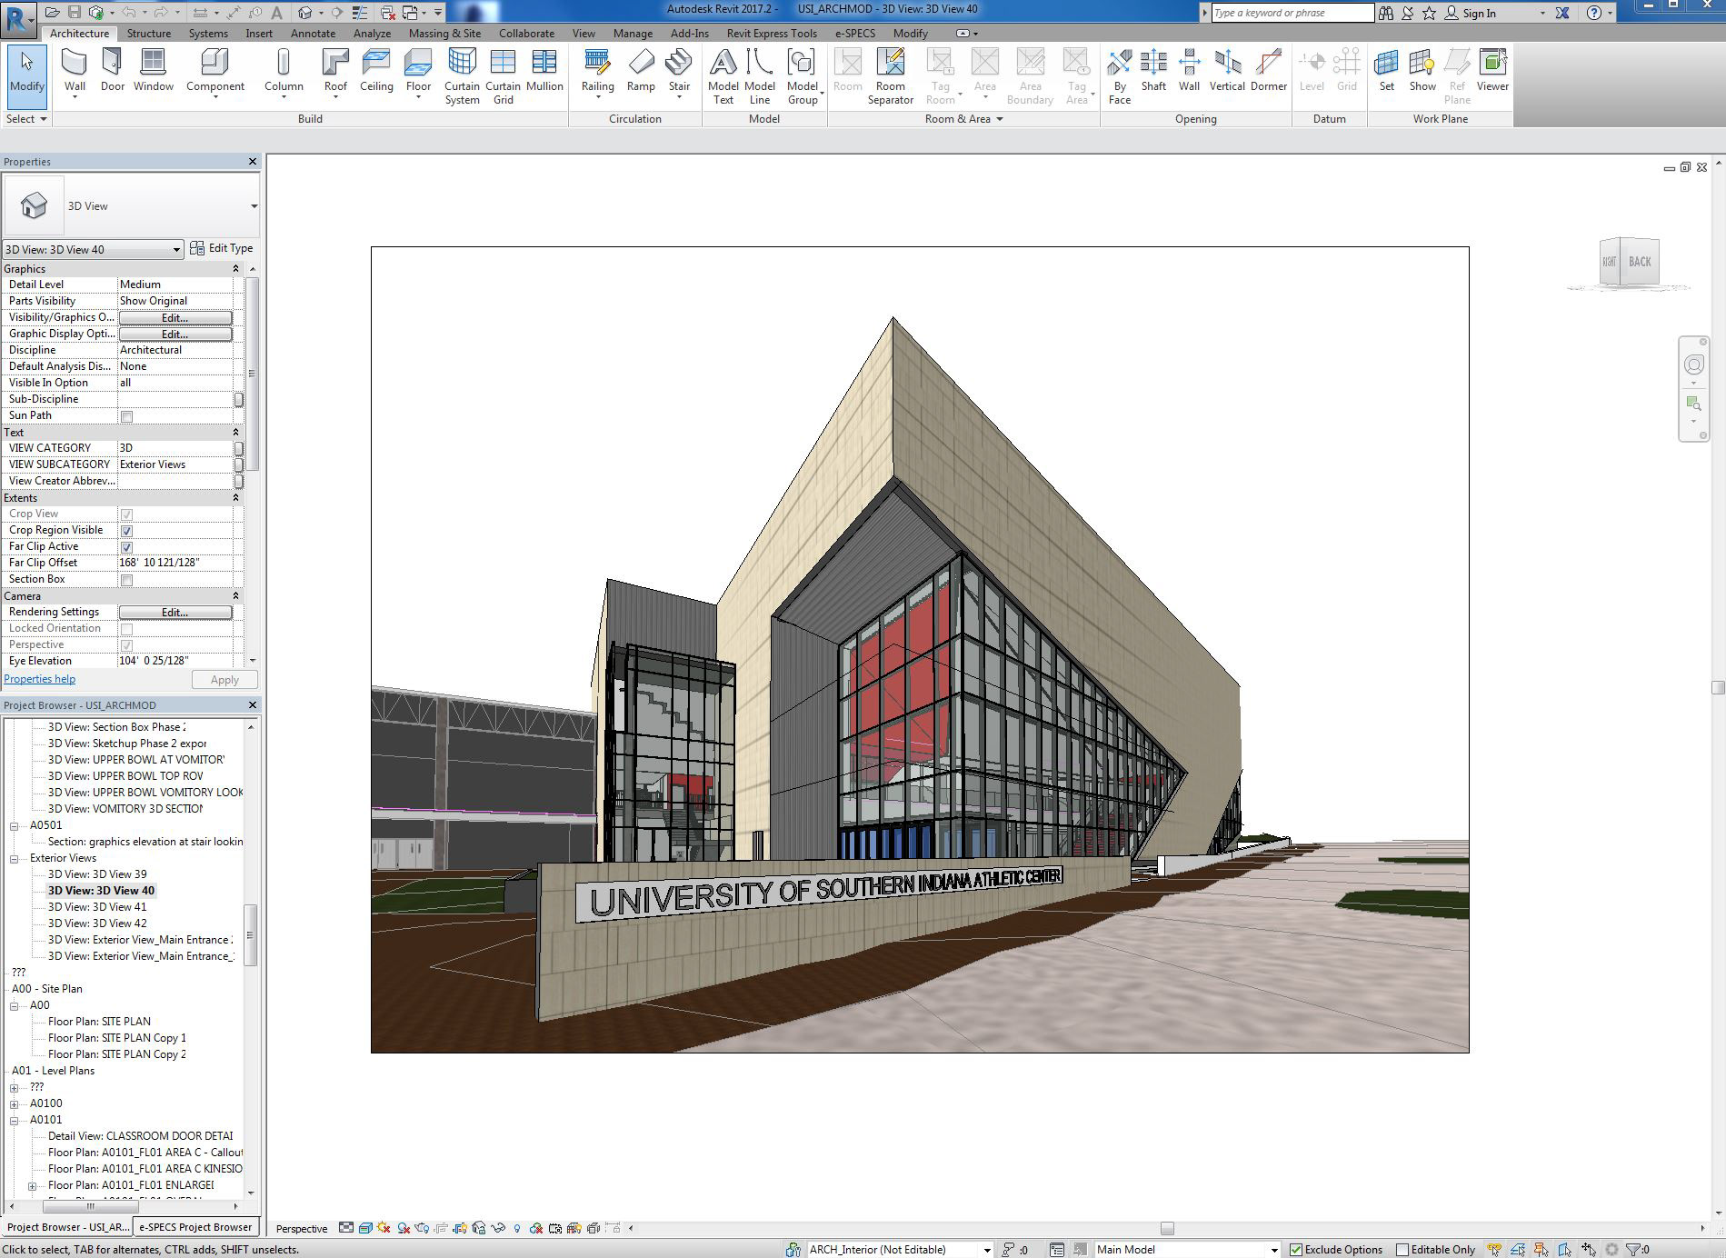Select the Curtain Grid tool

(503, 76)
